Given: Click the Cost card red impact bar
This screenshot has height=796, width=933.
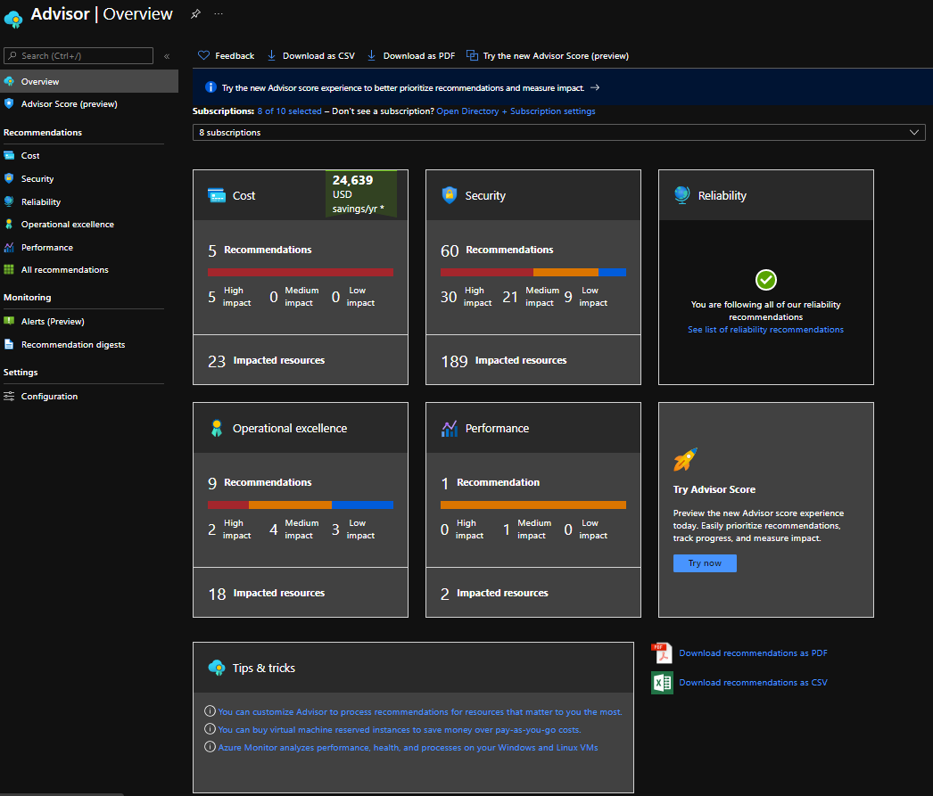Looking at the screenshot, I should click(301, 272).
